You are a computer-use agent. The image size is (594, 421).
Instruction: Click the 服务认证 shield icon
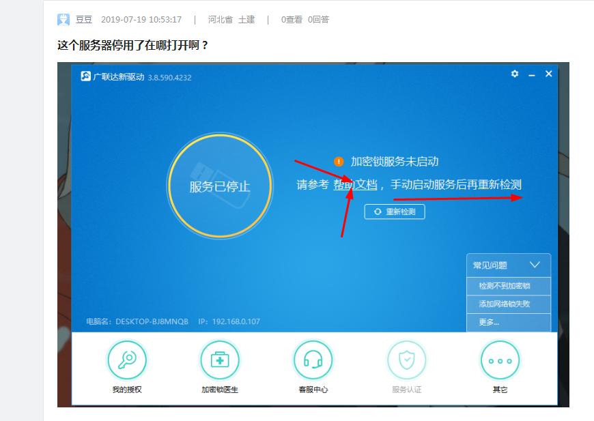click(x=406, y=360)
